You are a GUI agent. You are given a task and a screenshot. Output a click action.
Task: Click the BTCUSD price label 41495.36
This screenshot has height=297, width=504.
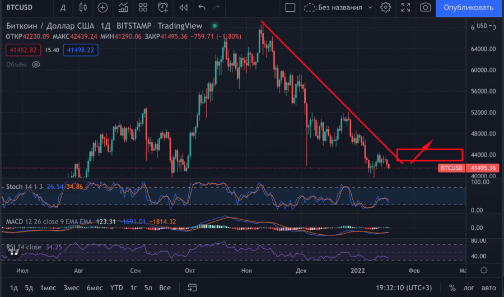point(468,168)
